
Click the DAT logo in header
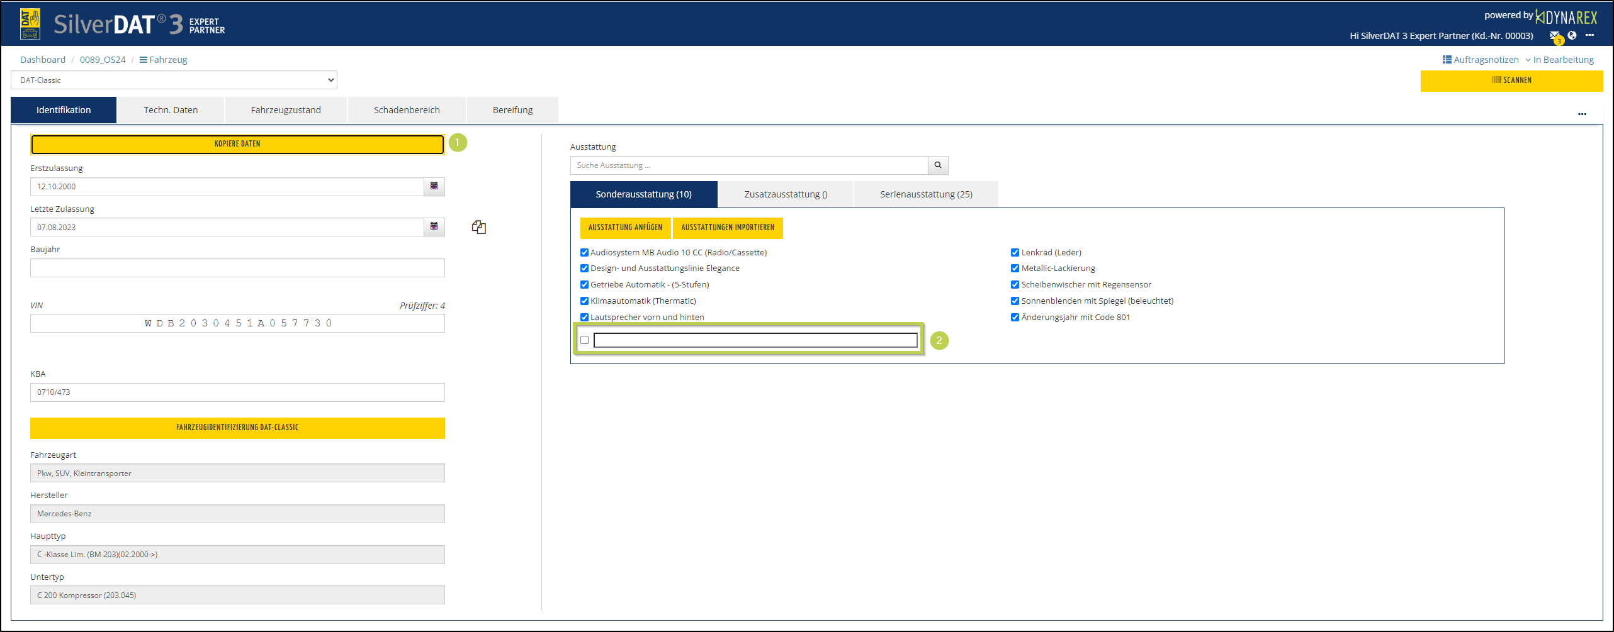point(30,24)
